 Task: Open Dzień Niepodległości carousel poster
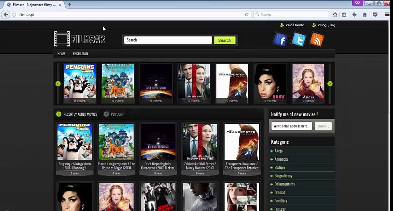tap(156, 83)
